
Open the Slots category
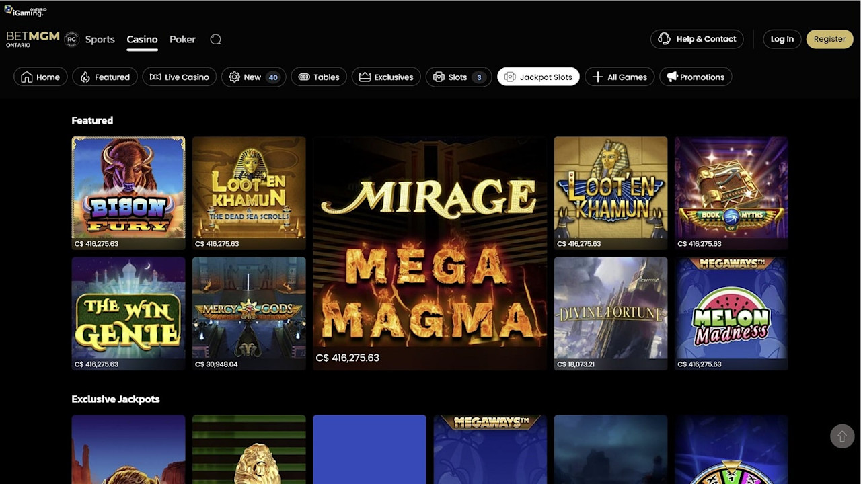click(459, 77)
